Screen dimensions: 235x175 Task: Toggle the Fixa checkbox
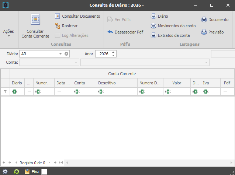point(44,172)
